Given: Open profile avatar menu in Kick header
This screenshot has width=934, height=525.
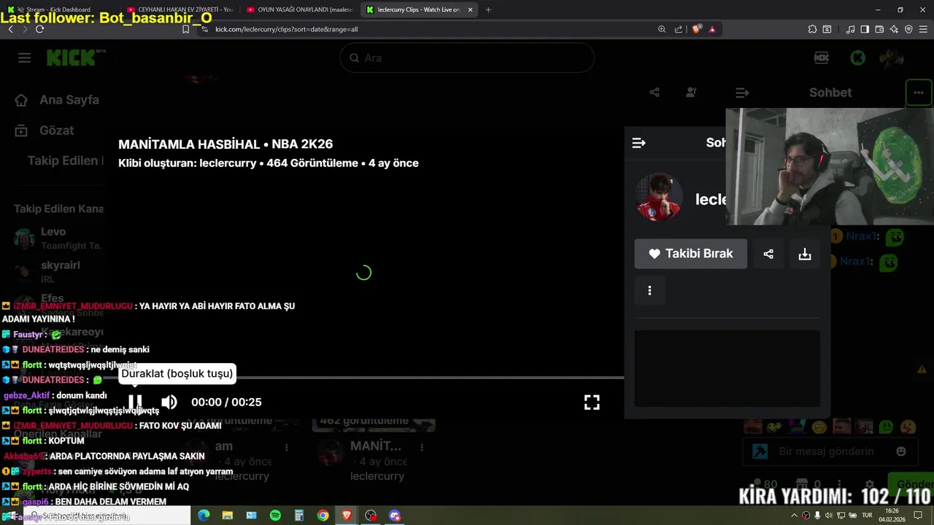Looking at the screenshot, I should (892, 58).
